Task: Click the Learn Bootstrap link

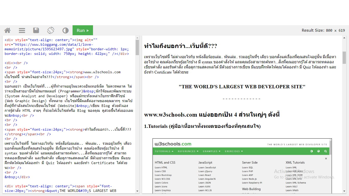Action: (163, 175)
